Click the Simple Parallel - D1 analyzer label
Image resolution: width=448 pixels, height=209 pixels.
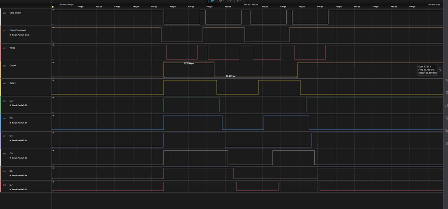(18, 123)
